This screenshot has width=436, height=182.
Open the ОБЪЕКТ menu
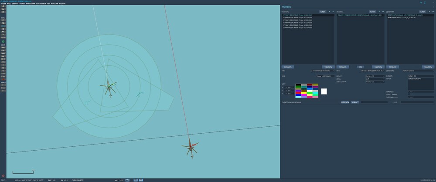[15, 3]
